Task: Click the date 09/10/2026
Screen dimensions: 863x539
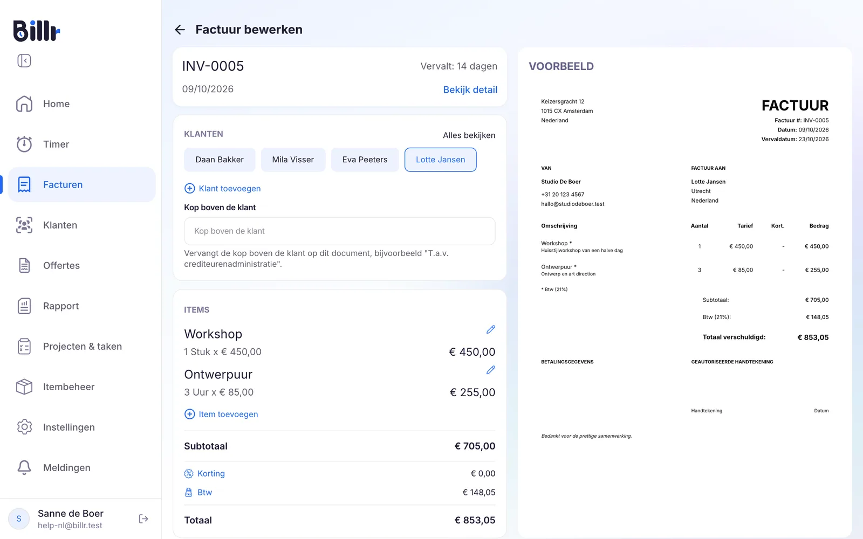Action: point(208,89)
